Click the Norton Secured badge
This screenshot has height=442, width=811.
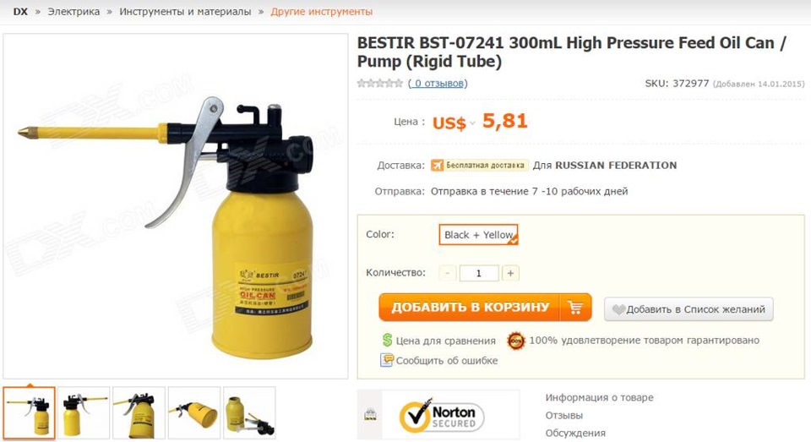click(441, 416)
